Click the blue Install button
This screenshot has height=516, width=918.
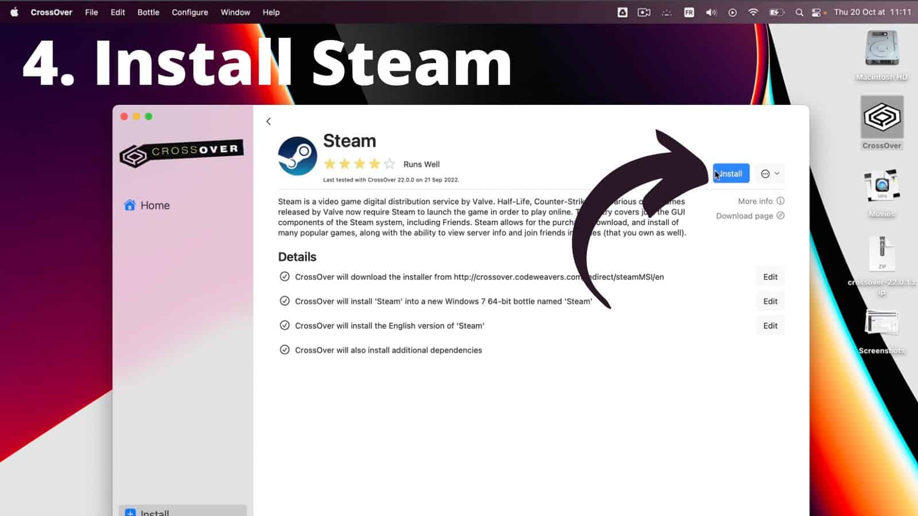click(x=731, y=174)
